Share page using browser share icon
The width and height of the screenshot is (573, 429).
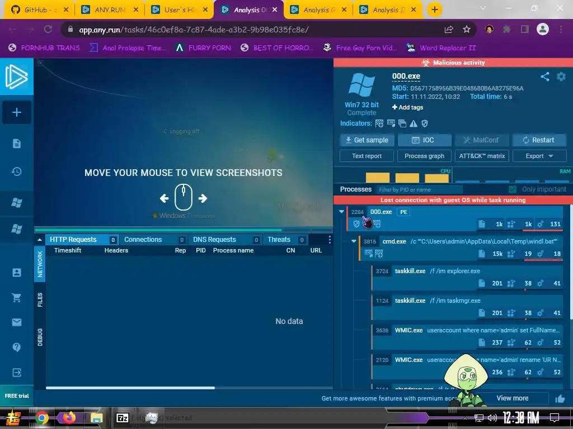[x=449, y=30]
